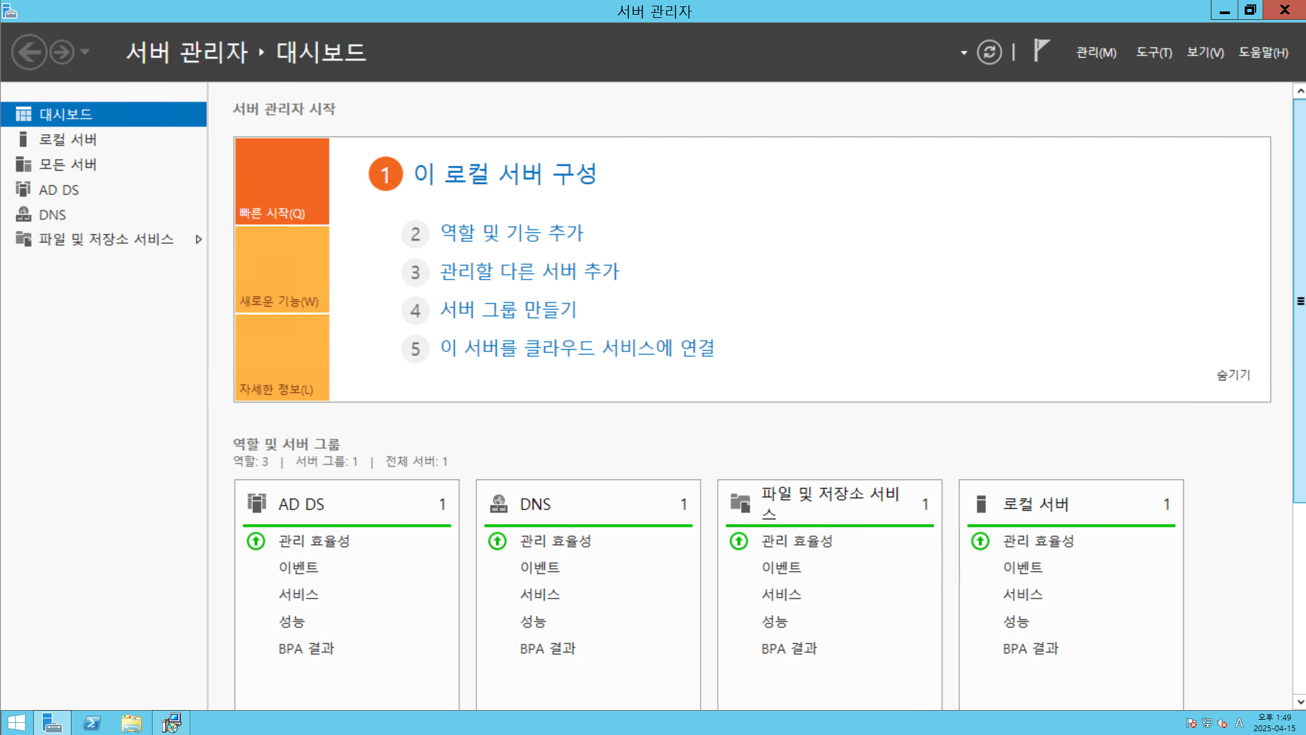Open 이벤트 in the DNS tile
The image size is (1306, 735).
coord(540,568)
